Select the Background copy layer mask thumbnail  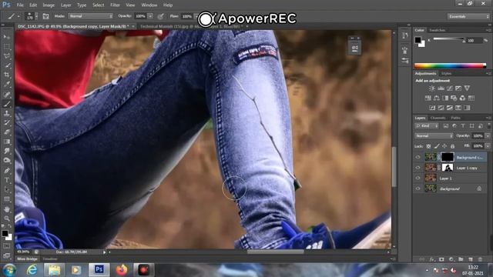(447, 157)
